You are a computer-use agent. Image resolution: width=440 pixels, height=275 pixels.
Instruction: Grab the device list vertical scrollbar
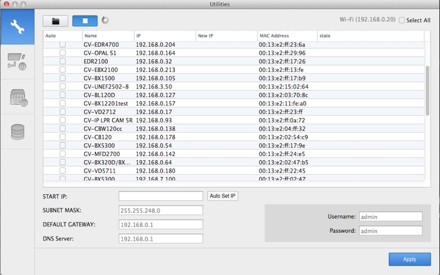pos(427,91)
